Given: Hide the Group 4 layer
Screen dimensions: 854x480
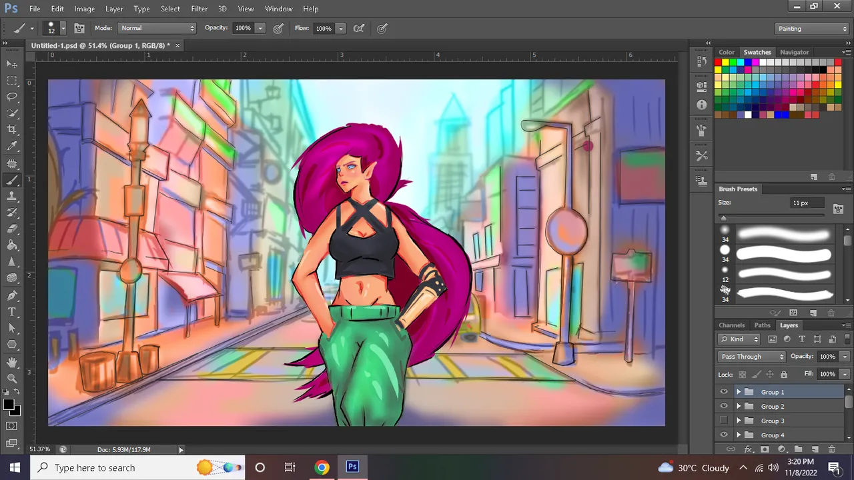Looking at the screenshot, I should pos(724,435).
